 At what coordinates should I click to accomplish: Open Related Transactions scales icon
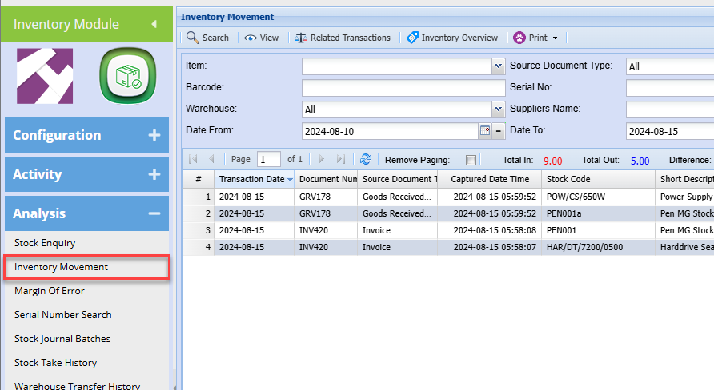(301, 38)
